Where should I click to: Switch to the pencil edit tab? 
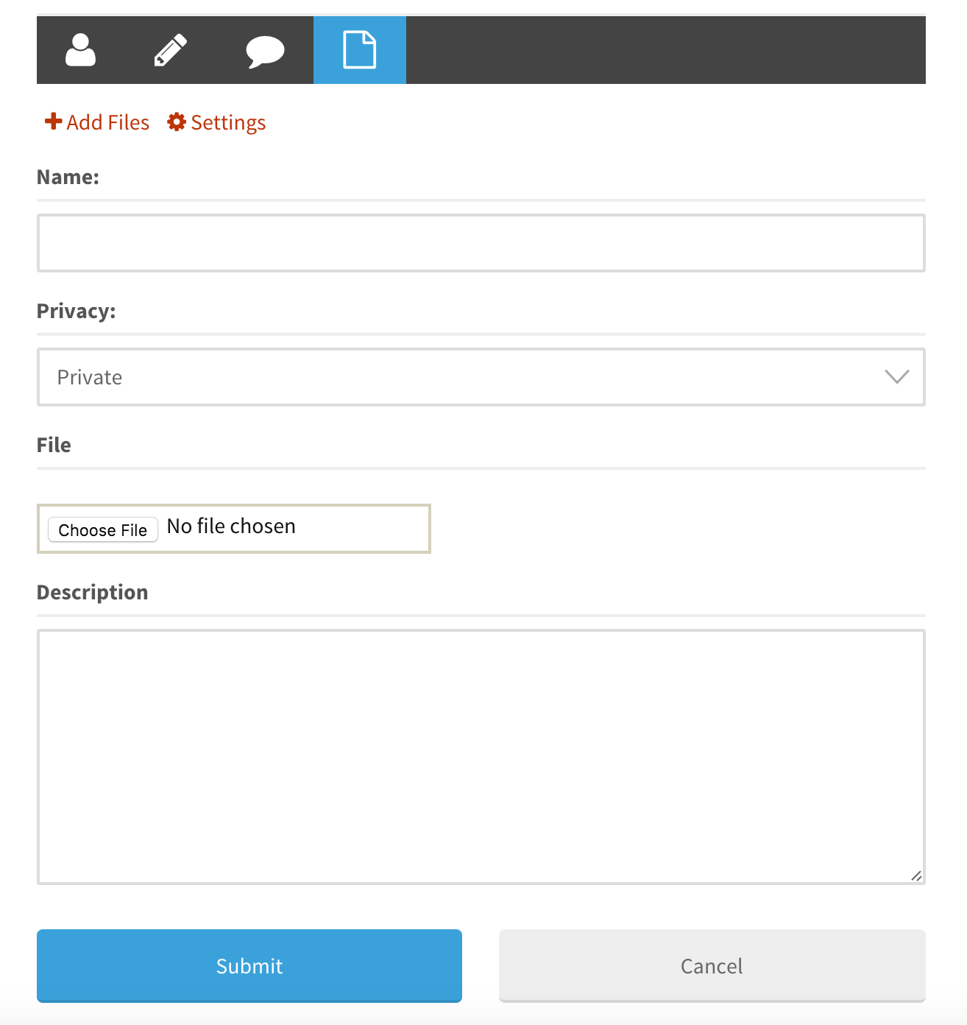171,50
